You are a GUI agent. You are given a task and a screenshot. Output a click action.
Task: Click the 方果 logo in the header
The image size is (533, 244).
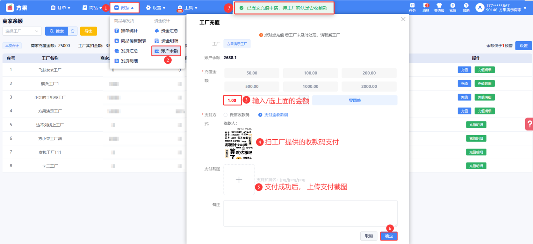point(17,8)
